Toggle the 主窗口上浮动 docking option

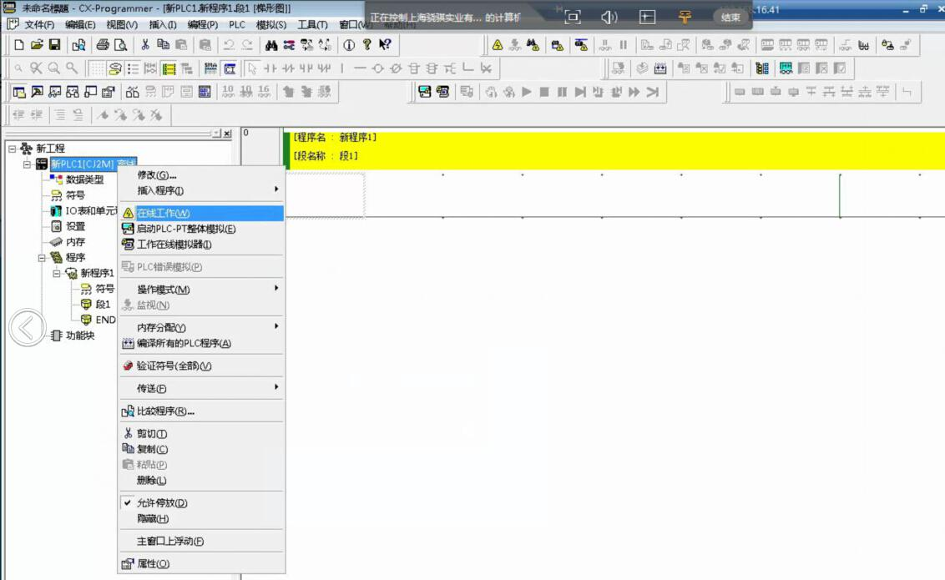coord(170,542)
